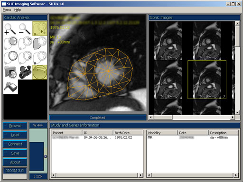Image resolution: width=243 pixels, height=182 pixels.
Task: Select the blurred series date cell
Action: click(187, 137)
